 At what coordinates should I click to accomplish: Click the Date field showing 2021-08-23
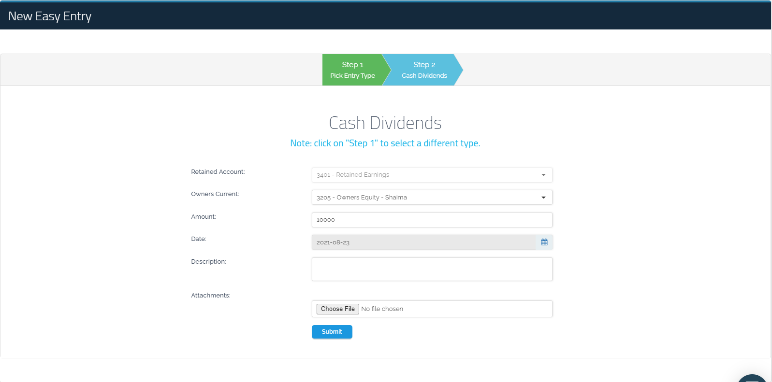click(x=423, y=242)
